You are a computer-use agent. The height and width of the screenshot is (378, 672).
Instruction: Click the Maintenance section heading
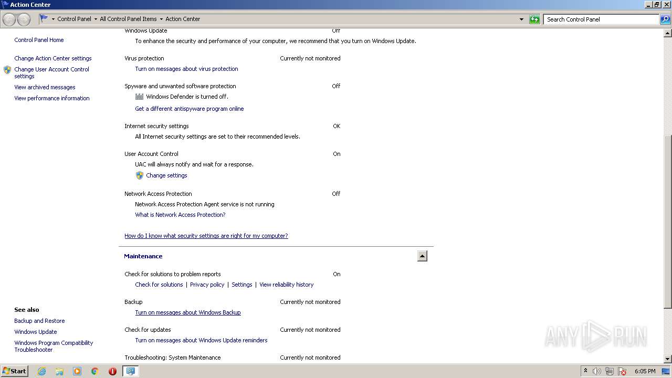(x=143, y=256)
